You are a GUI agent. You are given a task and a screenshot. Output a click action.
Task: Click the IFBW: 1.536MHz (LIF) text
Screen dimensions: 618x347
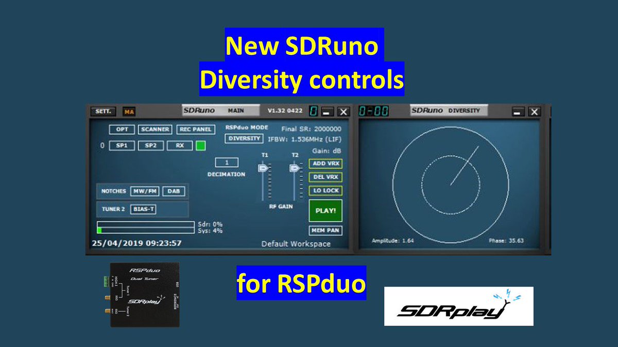tap(304, 139)
